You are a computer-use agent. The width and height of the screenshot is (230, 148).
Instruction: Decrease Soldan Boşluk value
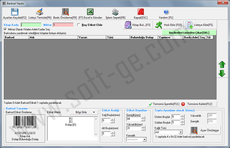182,124
